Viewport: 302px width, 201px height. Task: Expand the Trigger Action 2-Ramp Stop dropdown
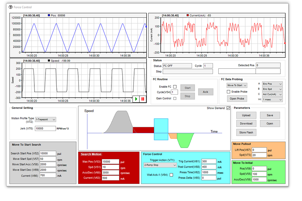point(160,165)
